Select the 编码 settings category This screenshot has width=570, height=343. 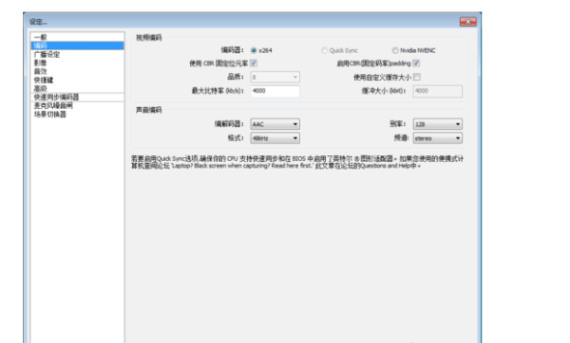pyautogui.click(x=77, y=45)
